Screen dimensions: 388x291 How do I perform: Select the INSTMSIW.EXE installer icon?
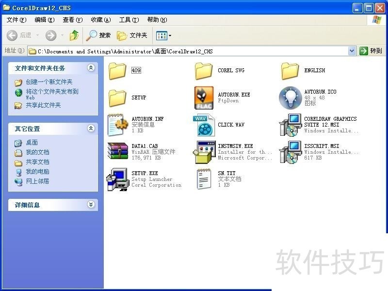coord(204,152)
